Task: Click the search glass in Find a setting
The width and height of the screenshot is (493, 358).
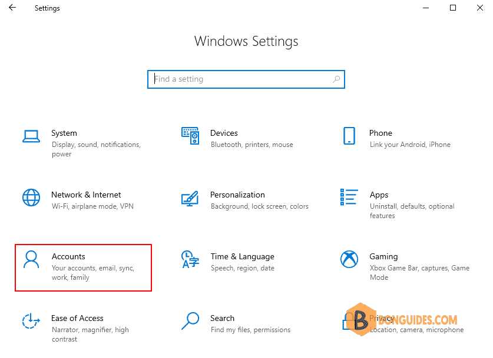Action: click(x=336, y=79)
